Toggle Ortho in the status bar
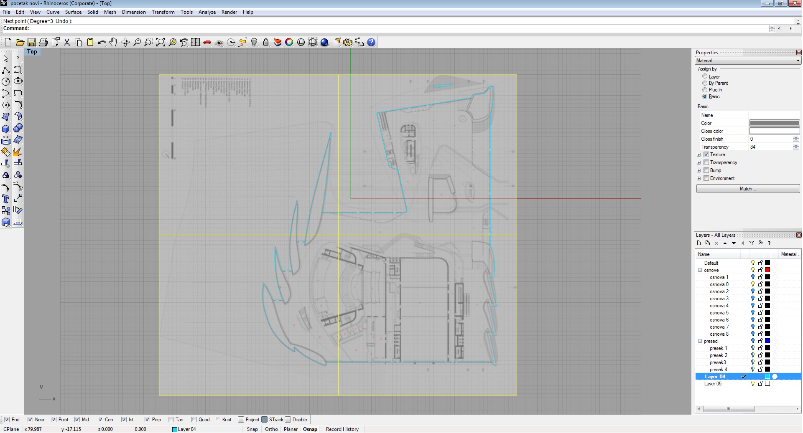 pyautogui.click(x=271, y=429)
